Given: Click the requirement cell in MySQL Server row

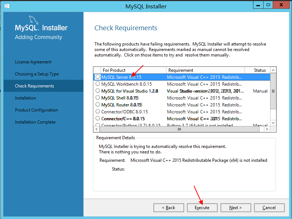Looking at the screenshot, I should coord(205,77).
